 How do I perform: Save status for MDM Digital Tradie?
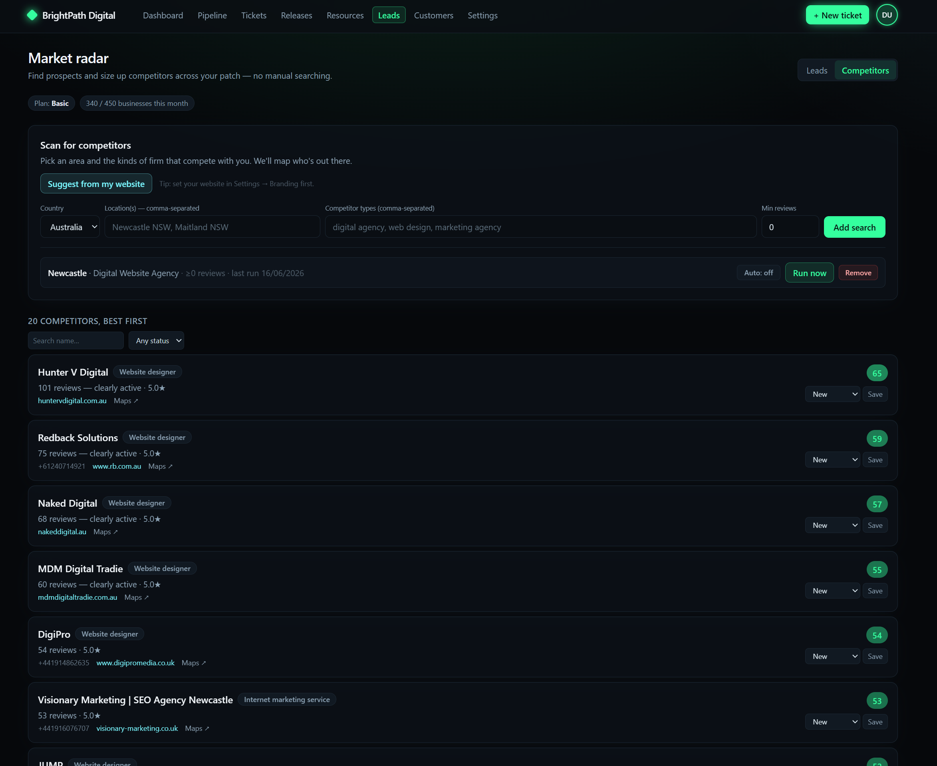(x=875, y=591)
